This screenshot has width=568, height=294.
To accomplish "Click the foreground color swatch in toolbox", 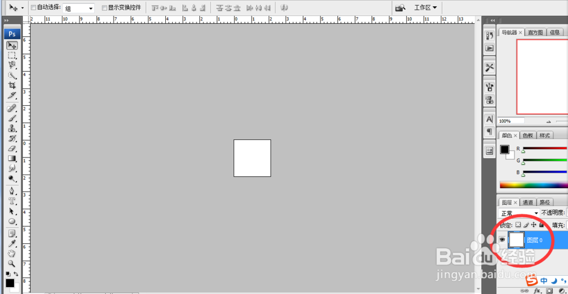I will click(10, 283).
